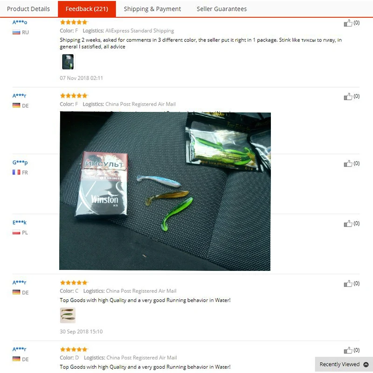Open A***o's review photo thumbnail
This screenshot has width=373, height=373.
point(68,62)
